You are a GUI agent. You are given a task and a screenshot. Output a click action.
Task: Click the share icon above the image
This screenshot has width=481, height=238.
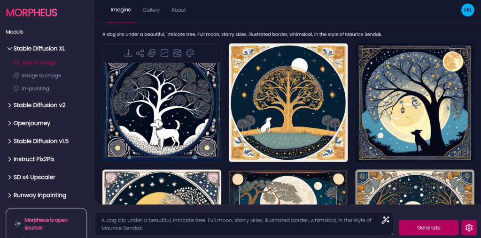140,53
